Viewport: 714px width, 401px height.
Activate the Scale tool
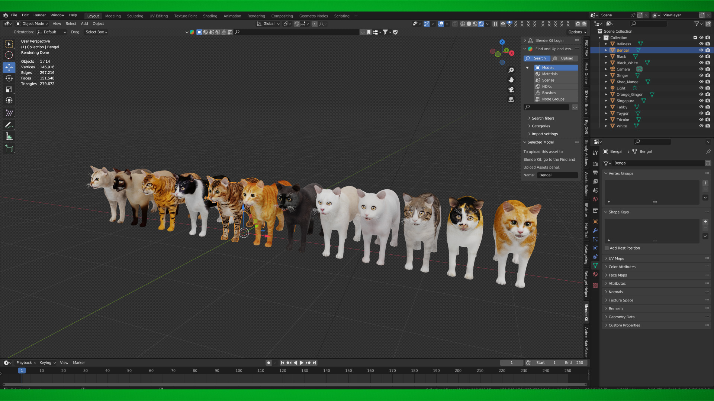click(9, 89)
